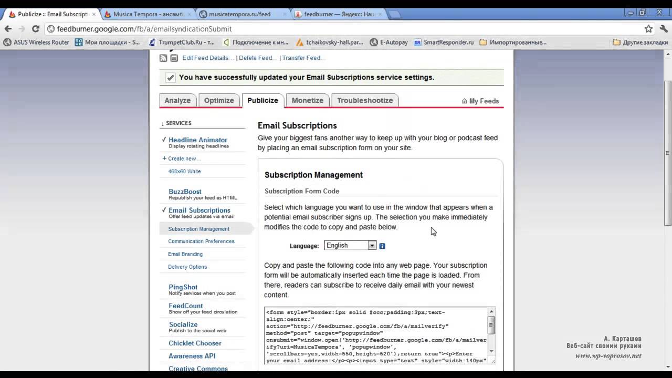Viewport: 672px width, 378px height.
Task: Switch to the Analyze tab
Action: pyautogui.click(x=177, y=100)
